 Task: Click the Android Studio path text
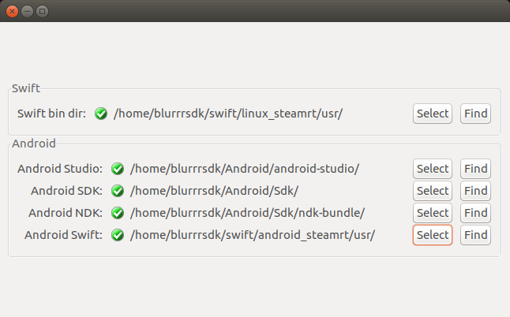click(x=245, y=169)
